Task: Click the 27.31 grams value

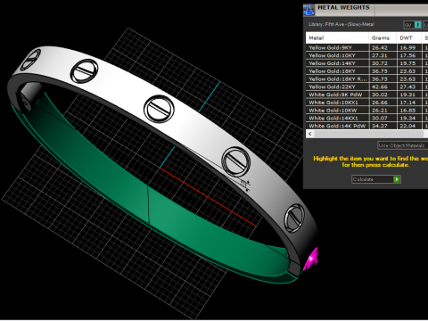Action: [x=380, y=55]
